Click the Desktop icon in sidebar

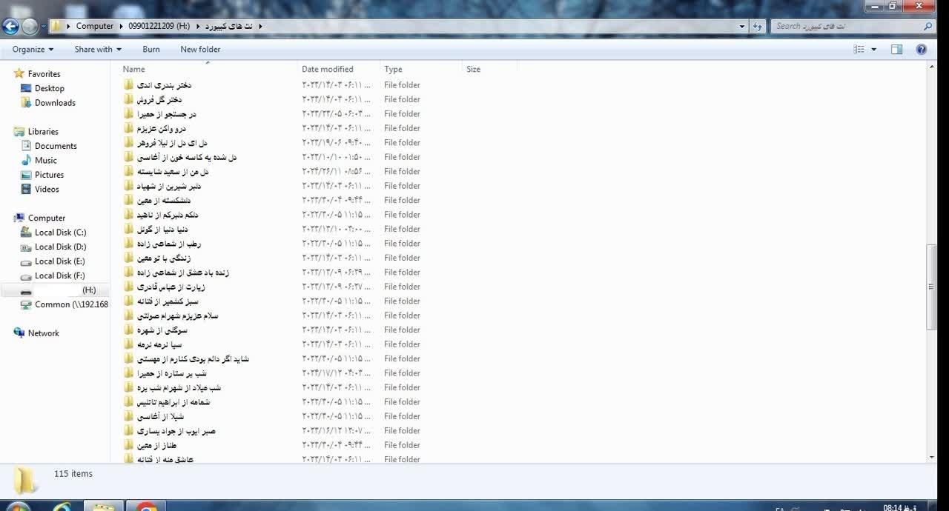point(26,88)
